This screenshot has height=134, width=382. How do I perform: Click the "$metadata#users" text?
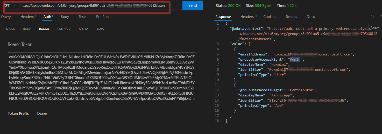[x=256, y=39]
